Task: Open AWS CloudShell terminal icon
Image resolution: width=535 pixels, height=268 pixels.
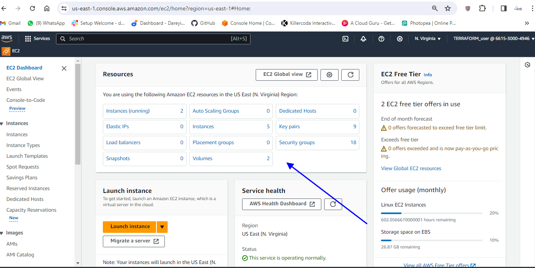Action: point(345,39)
